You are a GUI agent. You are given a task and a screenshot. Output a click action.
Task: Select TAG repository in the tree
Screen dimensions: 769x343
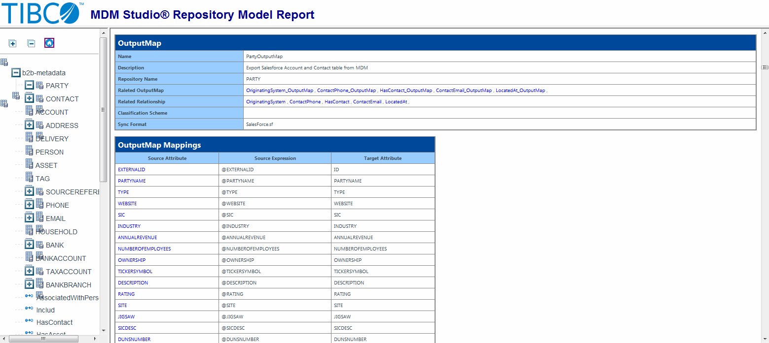point(42,179)
